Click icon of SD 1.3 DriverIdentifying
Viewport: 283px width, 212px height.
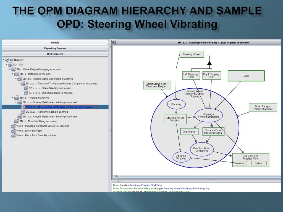click(17, 121)
